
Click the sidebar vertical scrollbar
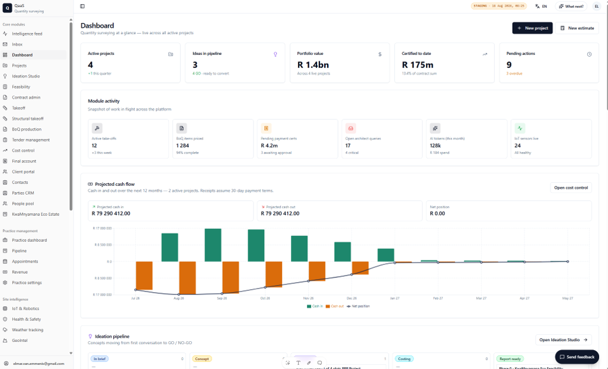pyautogui.click(x=71, y=116)
